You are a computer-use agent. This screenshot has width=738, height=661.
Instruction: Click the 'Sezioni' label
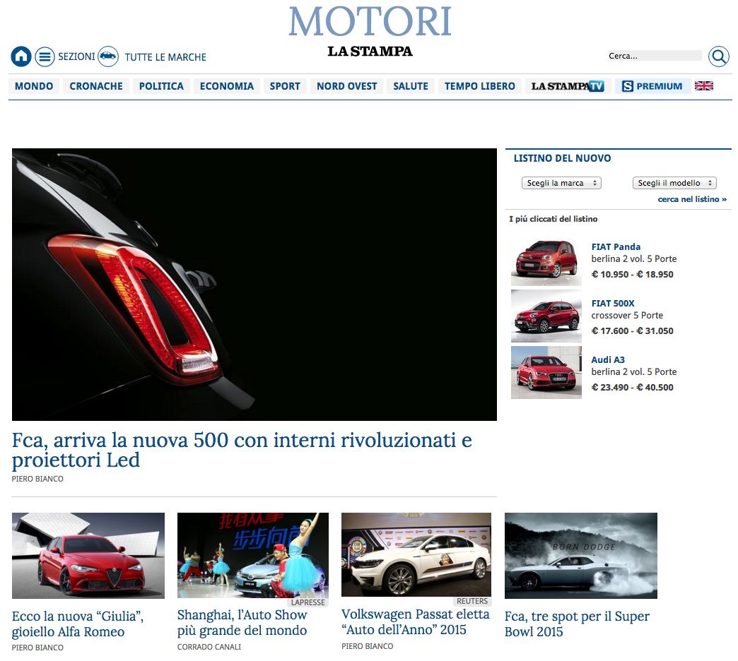[76, 57]
